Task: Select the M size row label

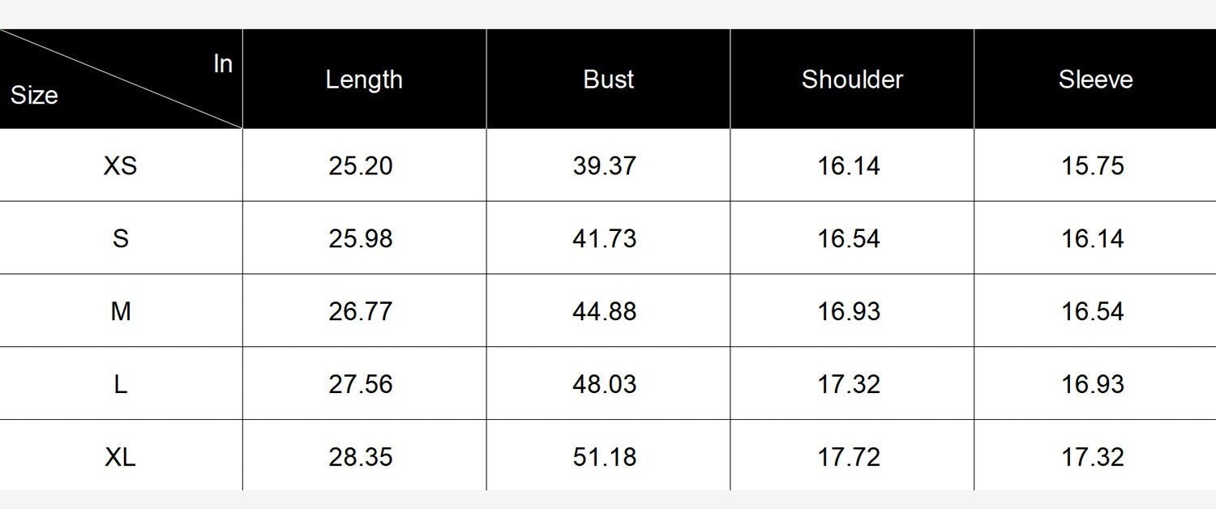Action: (x=120, y=311)
